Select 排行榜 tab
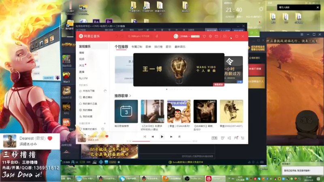The image size is (324, 182). click(158, 47)
